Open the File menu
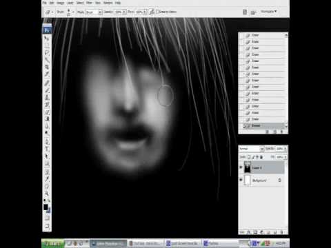331x248 pixels. pyautogui.click(x=45, y=3)
